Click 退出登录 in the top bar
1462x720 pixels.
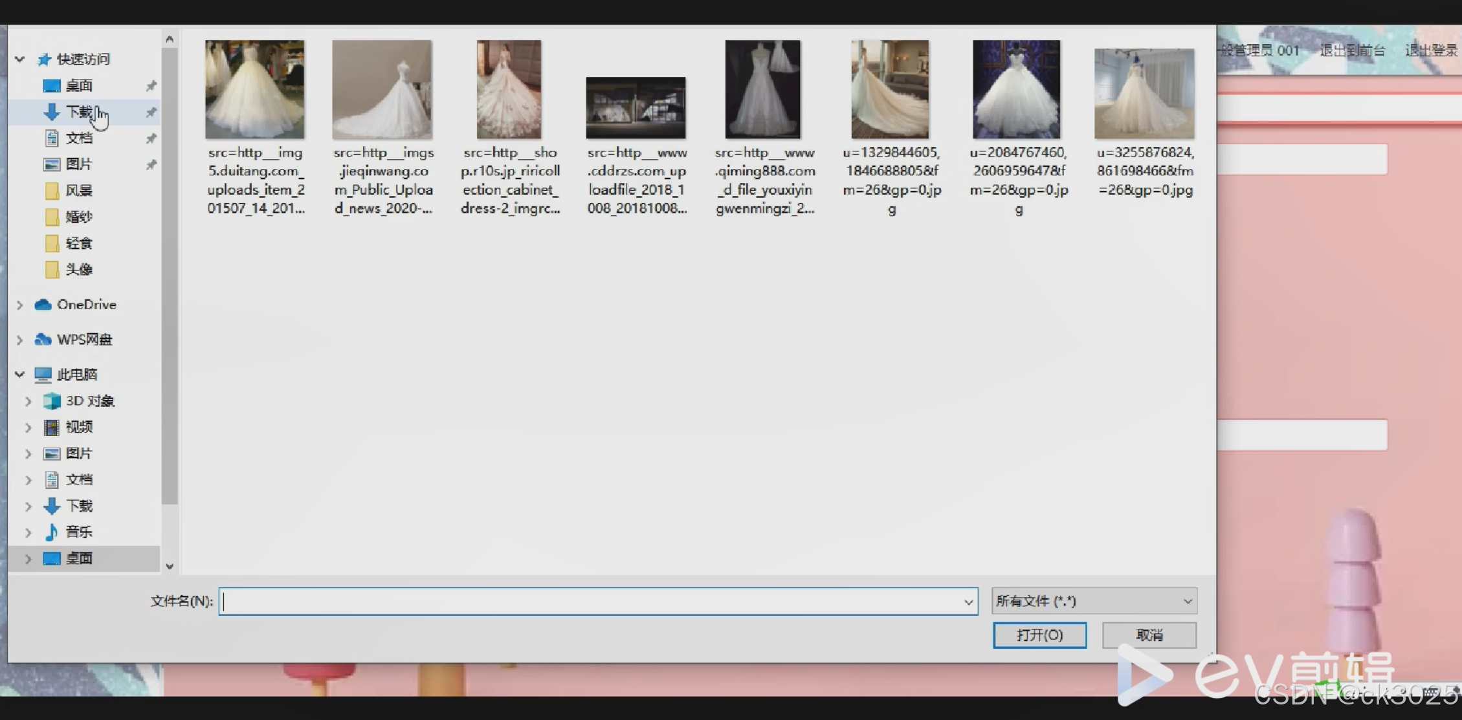click(x=1431, y=50)
